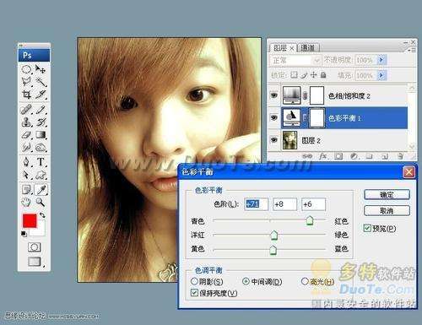The width and height of the screenshot is (422, 325).
Task: Add layer mask from Layers panel footer
Action: [x=338, y=155]
